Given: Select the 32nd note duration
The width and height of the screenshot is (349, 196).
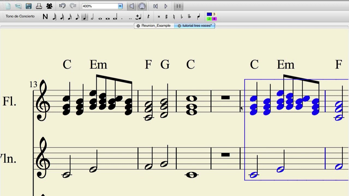Looking at the screenshot, I should (x=62, y=17).
